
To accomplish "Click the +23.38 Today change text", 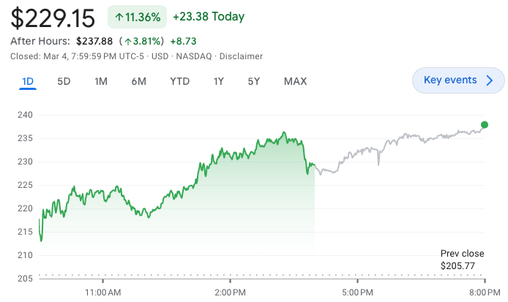I will (209, 17).
